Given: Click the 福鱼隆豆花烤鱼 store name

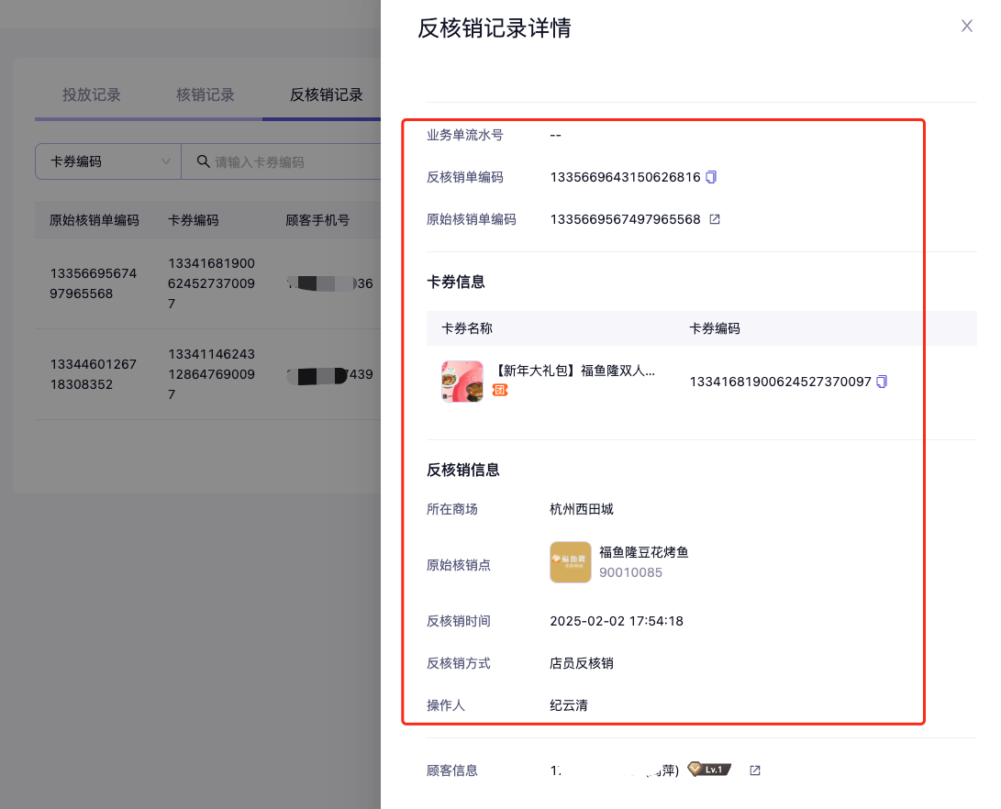Looking at the screenshot, I should pos(643,552).
